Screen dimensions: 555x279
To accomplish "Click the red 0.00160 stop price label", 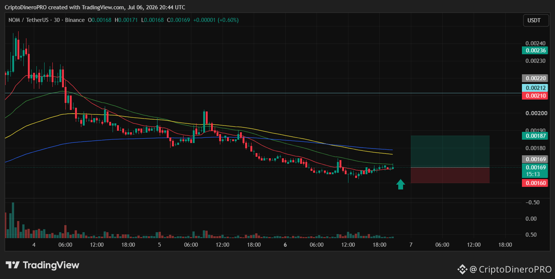I will pos(535,183).
